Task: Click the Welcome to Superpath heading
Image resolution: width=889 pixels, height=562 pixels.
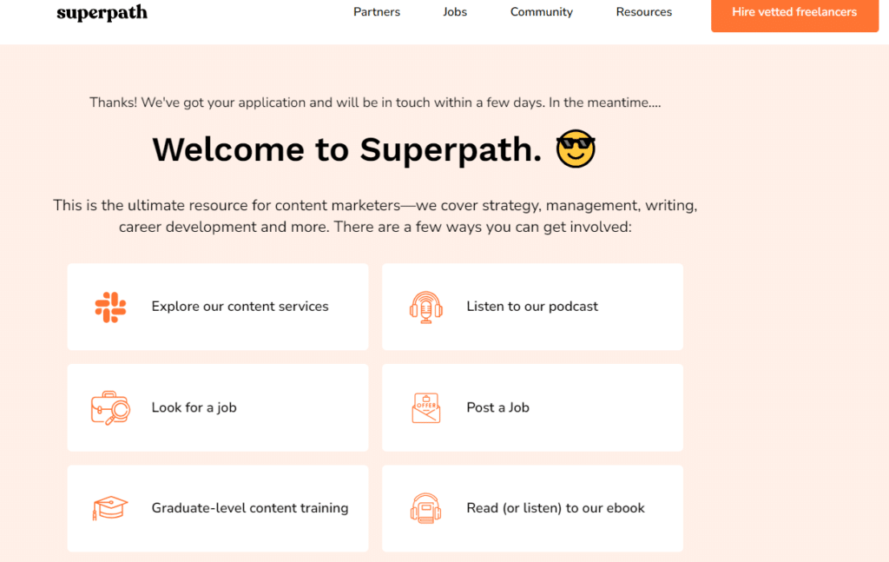Action: 347,149
